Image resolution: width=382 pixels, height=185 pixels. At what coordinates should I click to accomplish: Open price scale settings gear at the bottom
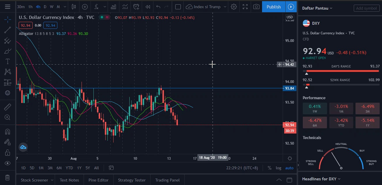[x=290, y=159]
